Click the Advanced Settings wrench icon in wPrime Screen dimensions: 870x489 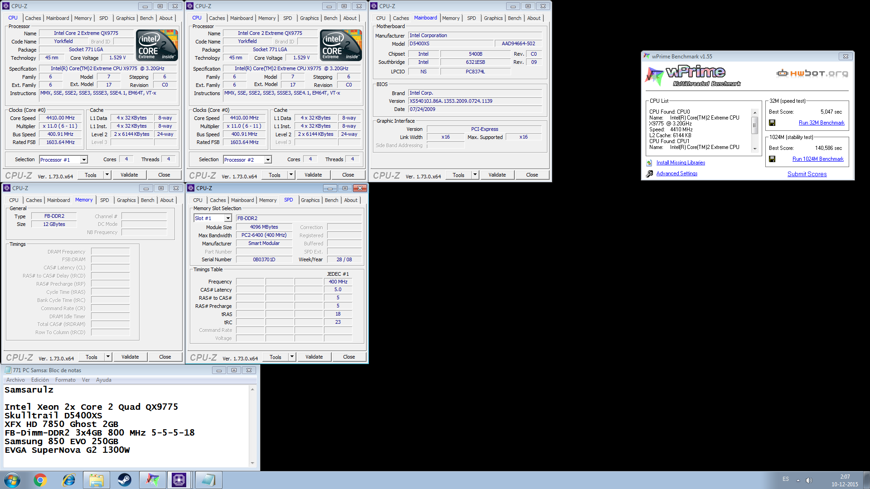coord(649,174)
